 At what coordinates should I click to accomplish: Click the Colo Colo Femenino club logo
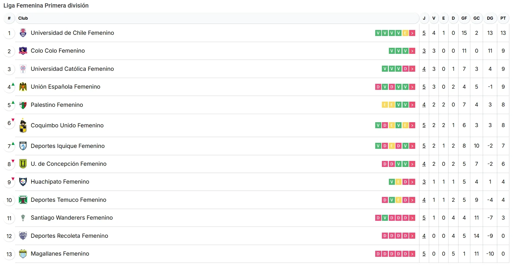23,51
